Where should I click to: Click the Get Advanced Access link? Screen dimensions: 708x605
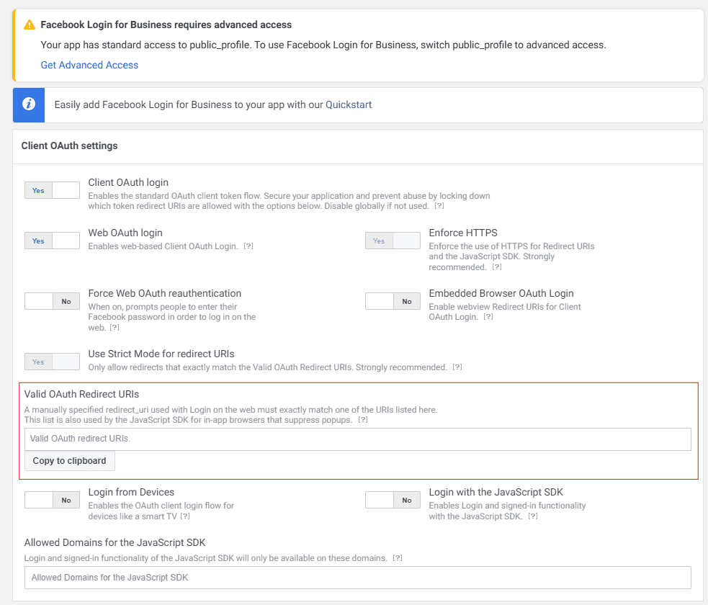[x=89, y=65]
